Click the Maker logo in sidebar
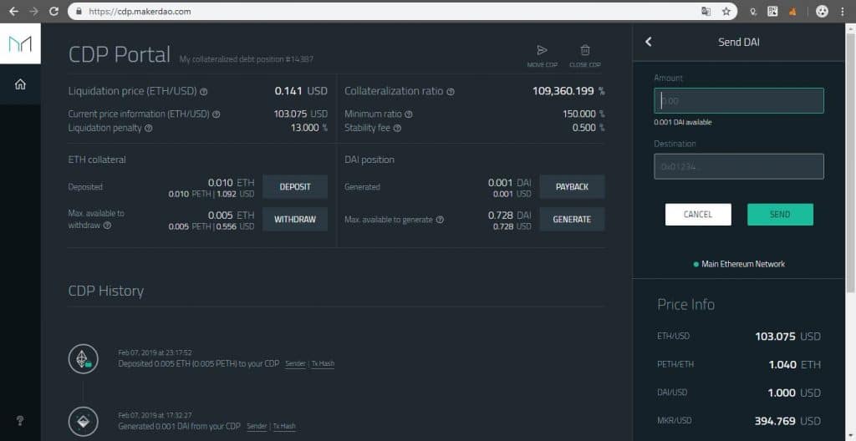The width and height of the screenshot is (856, 441). pyautogui.click(x=20, y=43)
